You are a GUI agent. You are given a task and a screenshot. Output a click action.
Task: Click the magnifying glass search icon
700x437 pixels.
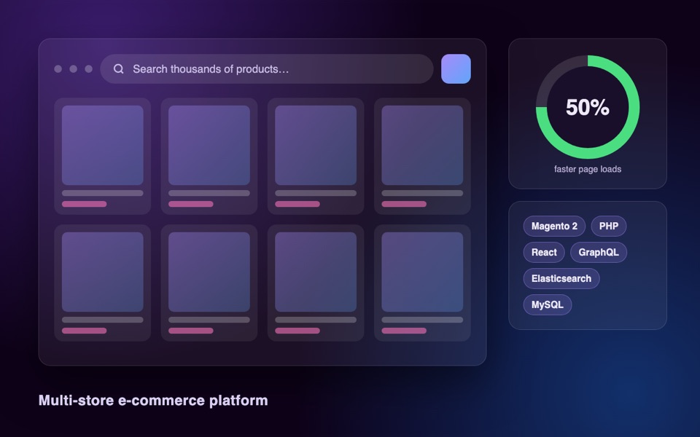[118, 68]
